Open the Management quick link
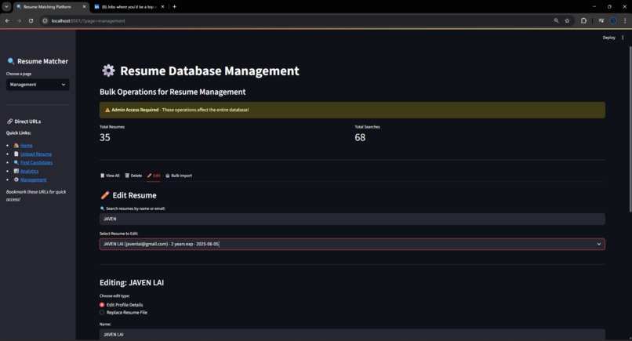The image size is (632, 341). coord(34,180)
